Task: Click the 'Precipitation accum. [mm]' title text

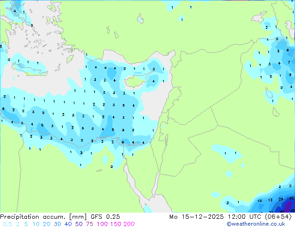Action: [x=43, y=217]
